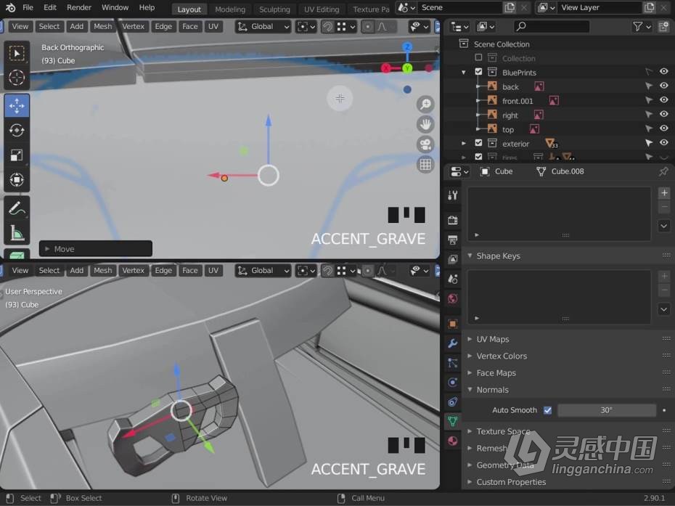Open the outliner filter funnel
Viewport: 675px width, 506px height.
[x=637, y=27]
